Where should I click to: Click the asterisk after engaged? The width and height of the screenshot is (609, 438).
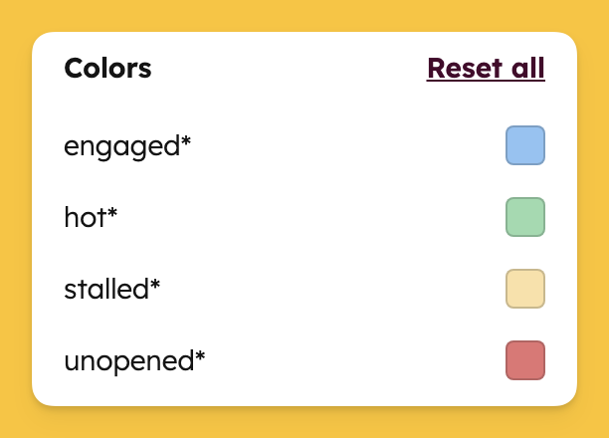point(186,139)
